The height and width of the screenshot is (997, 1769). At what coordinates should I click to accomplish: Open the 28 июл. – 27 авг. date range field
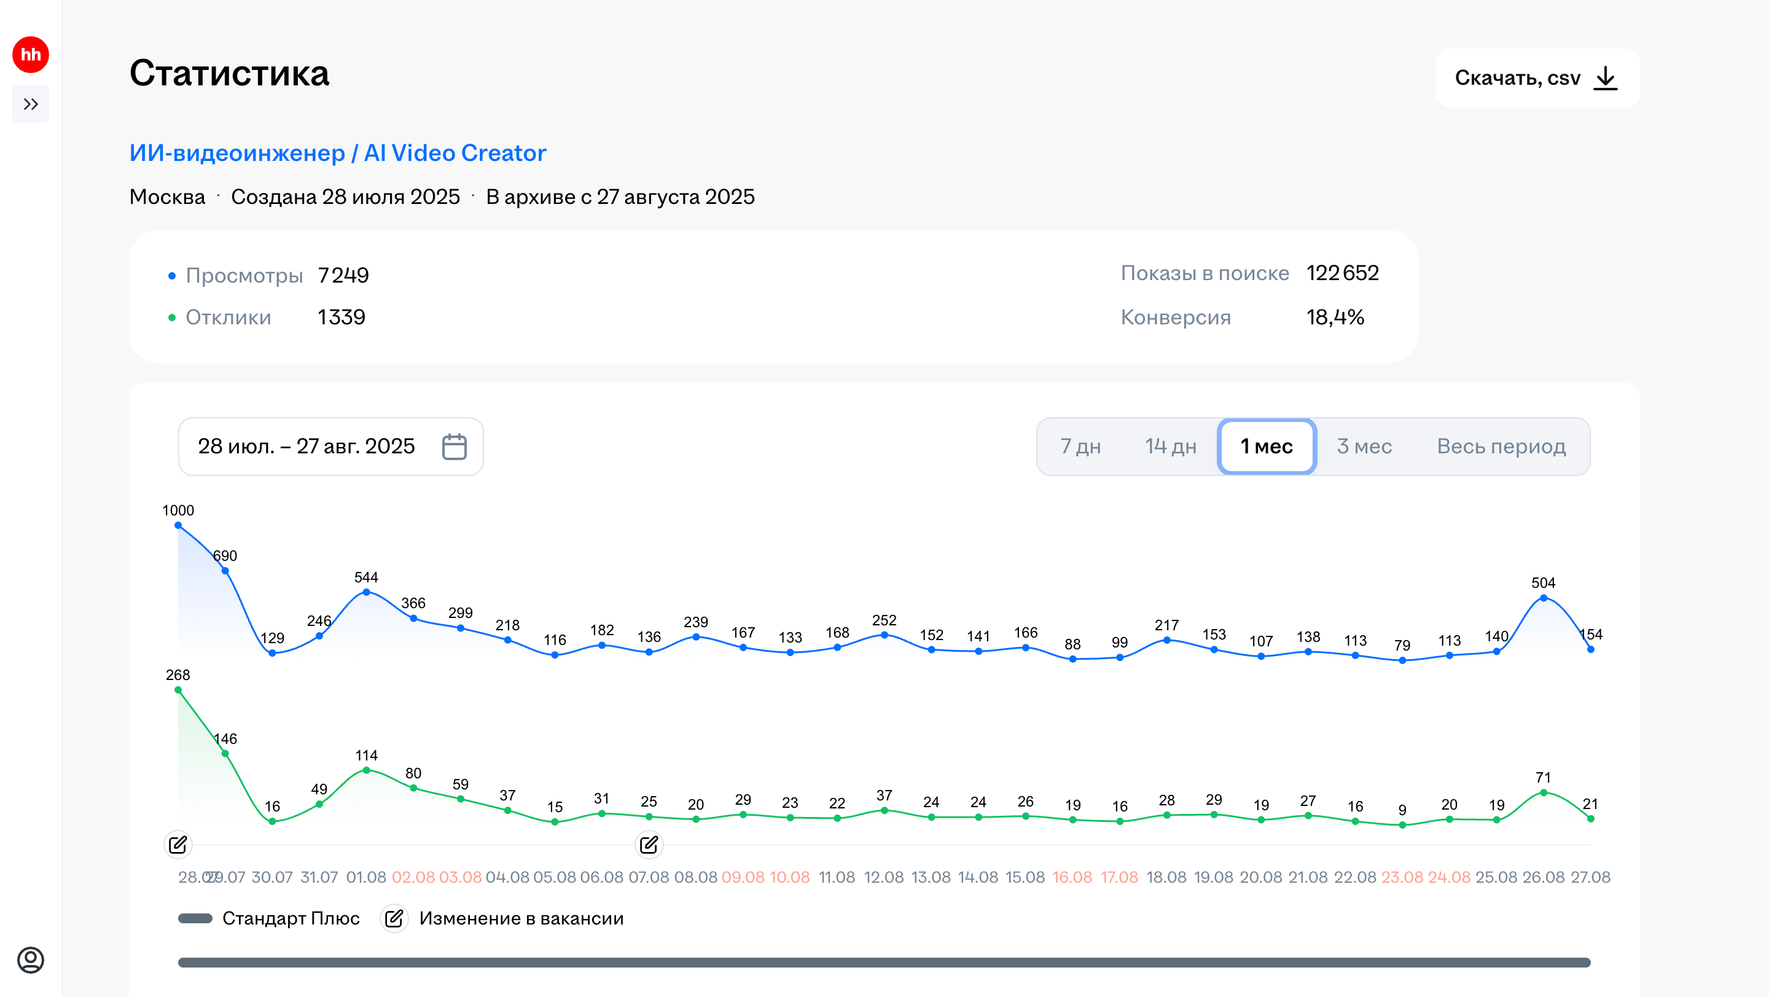(x=307, y=447)
